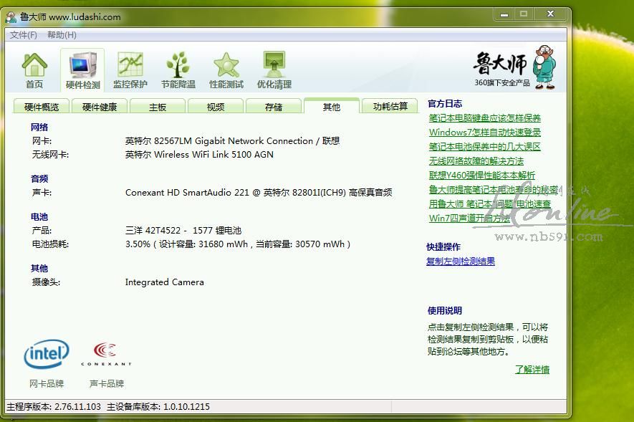Open the 优化清理 optimize cleanup icon
Screen dimensions: 634x422
pyautogui.click(x=274, y=70)
